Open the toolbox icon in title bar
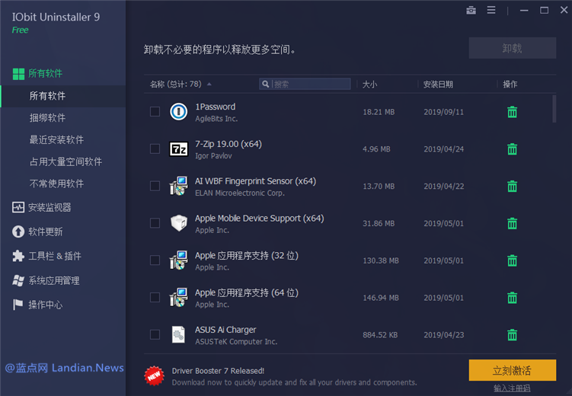Screen dimensions: 572x396 point(471,10)
